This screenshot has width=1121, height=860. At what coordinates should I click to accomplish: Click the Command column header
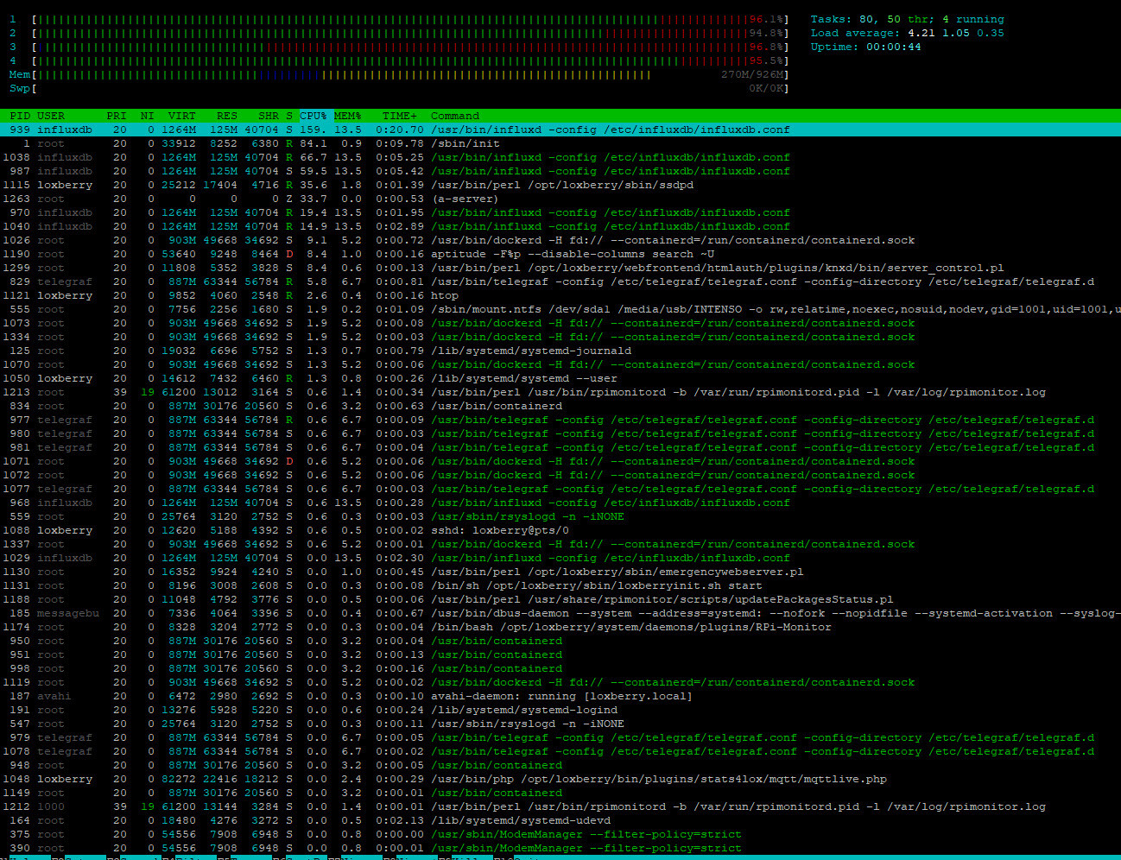(455, 116)
